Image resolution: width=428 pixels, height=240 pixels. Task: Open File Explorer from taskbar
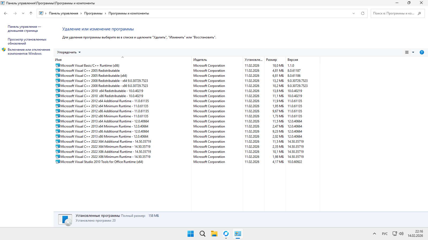pos(214,234)
